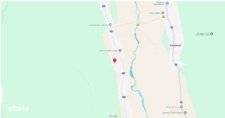Click the yellow road shield where the road crosses the river
225x118 pixels.
tap(138, 25)
